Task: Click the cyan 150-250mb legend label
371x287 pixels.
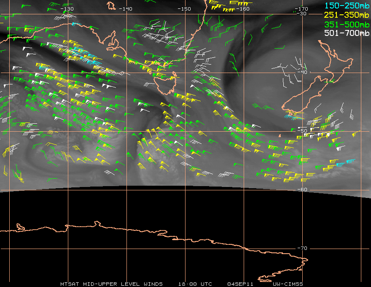Action: (x=347, y=5)
